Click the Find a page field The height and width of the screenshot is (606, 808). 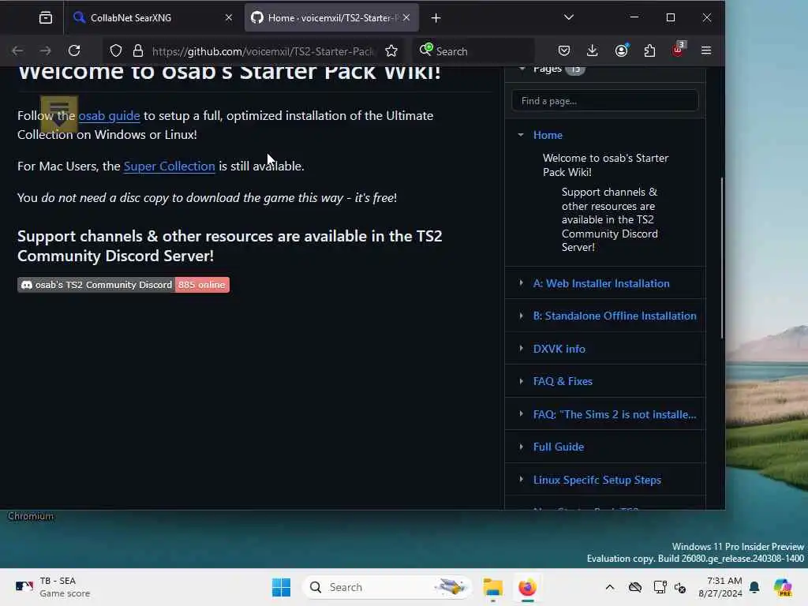click(605, 101)
